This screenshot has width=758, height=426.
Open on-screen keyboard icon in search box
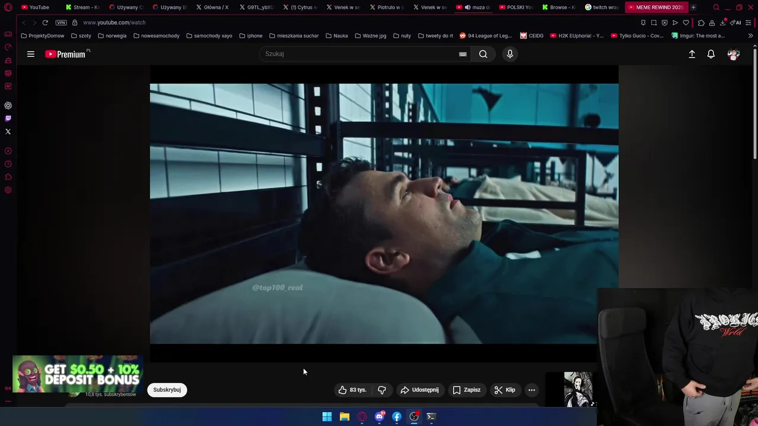point(462,54)
